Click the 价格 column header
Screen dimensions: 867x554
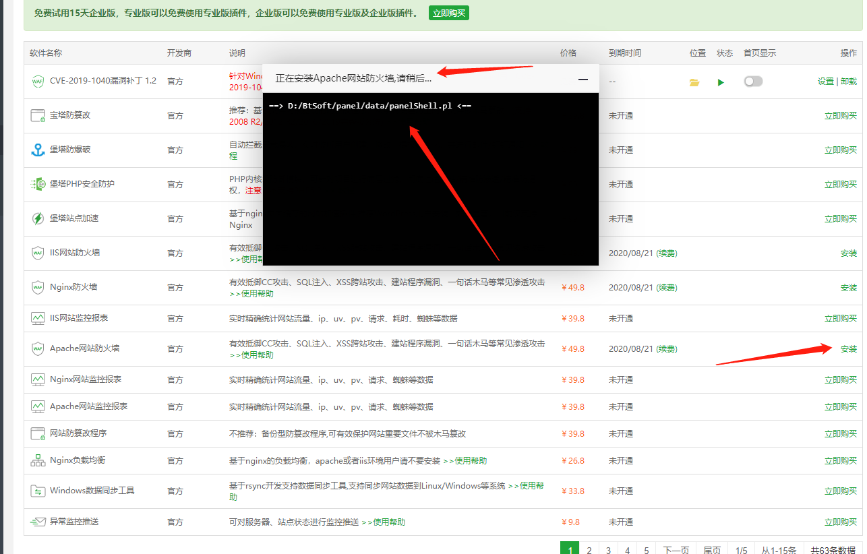568,53
